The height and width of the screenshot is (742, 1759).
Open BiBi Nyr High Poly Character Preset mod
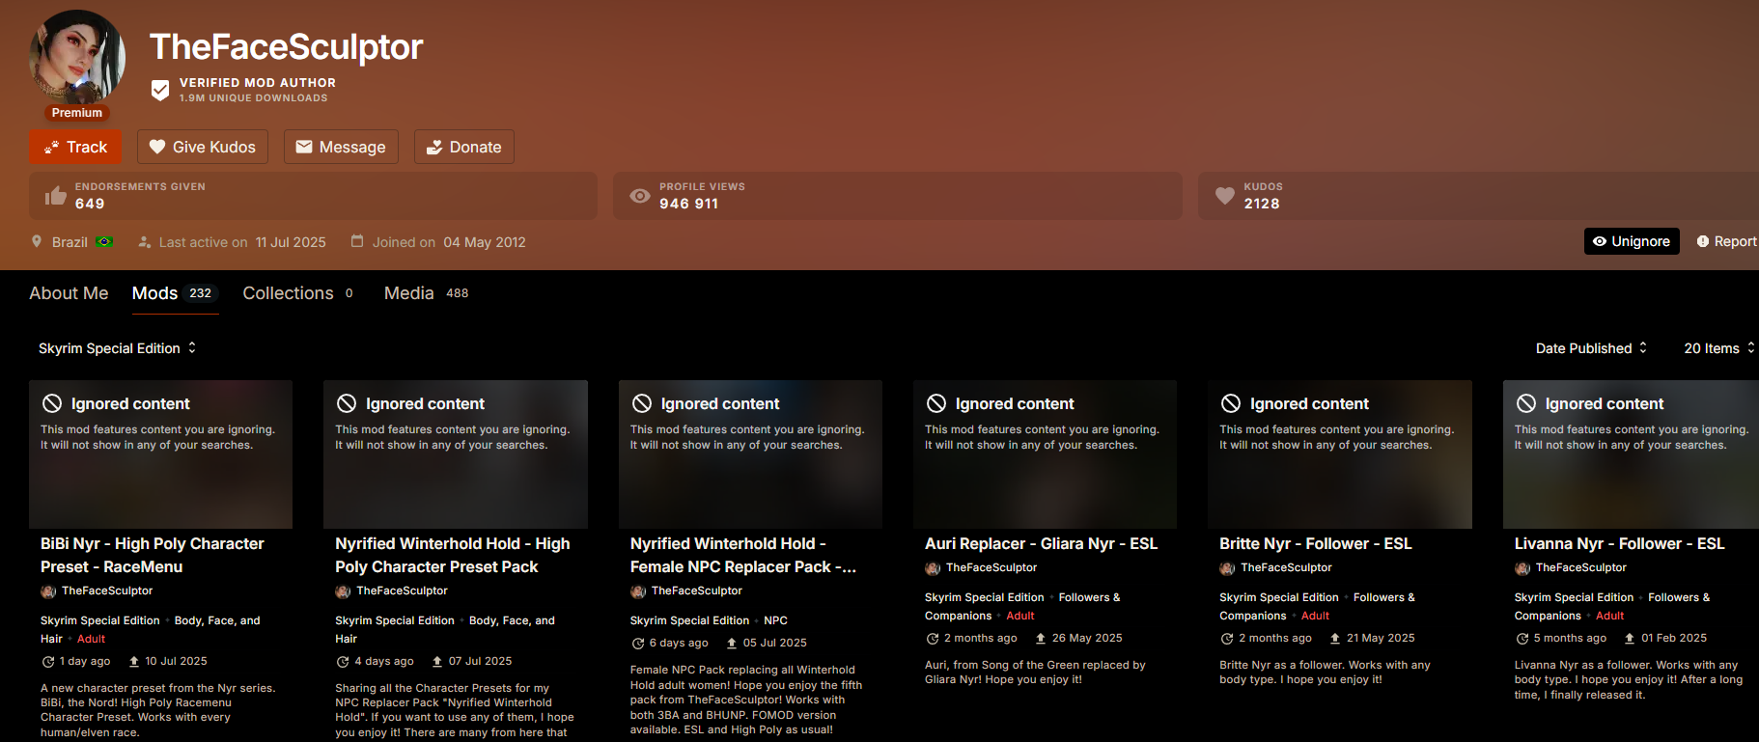pos(153,556)
